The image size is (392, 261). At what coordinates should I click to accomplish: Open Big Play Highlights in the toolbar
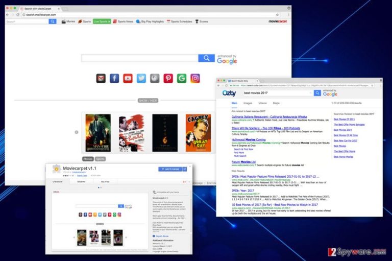tap(150, 21)
